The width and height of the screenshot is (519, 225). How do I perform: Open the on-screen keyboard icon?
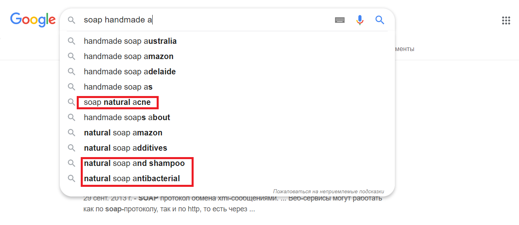340,20
